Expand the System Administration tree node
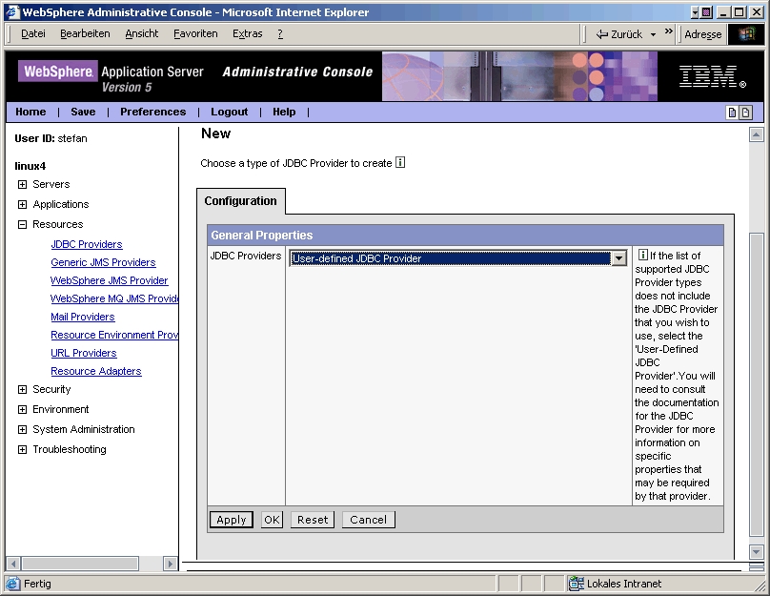This screenshot has height=596, width=770. coord(22,429)
